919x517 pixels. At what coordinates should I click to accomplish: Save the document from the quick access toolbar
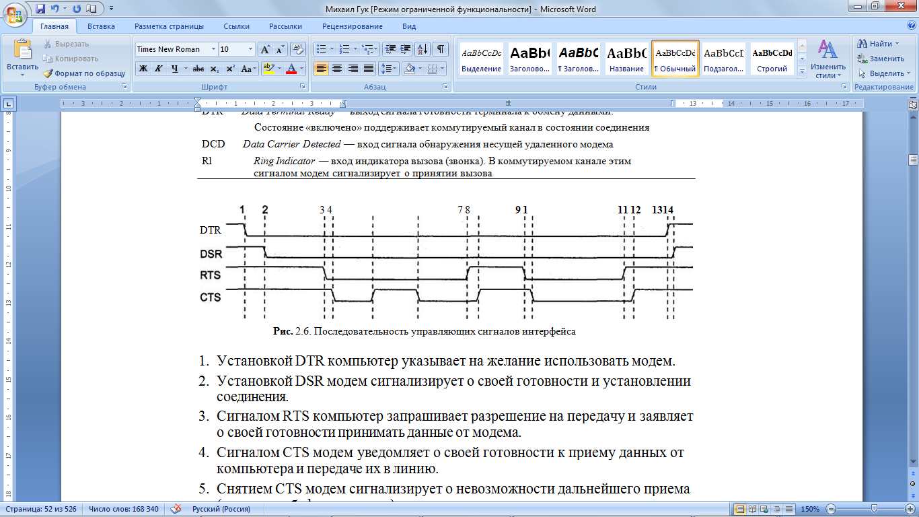pyautogui.click(x=40, y=9)
